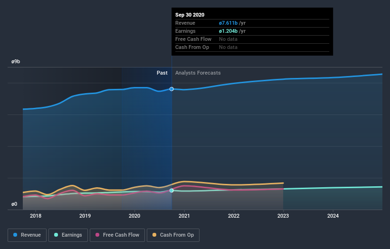
Task: Click the blue Revenue legend dot
Action: tap(15, 235)
